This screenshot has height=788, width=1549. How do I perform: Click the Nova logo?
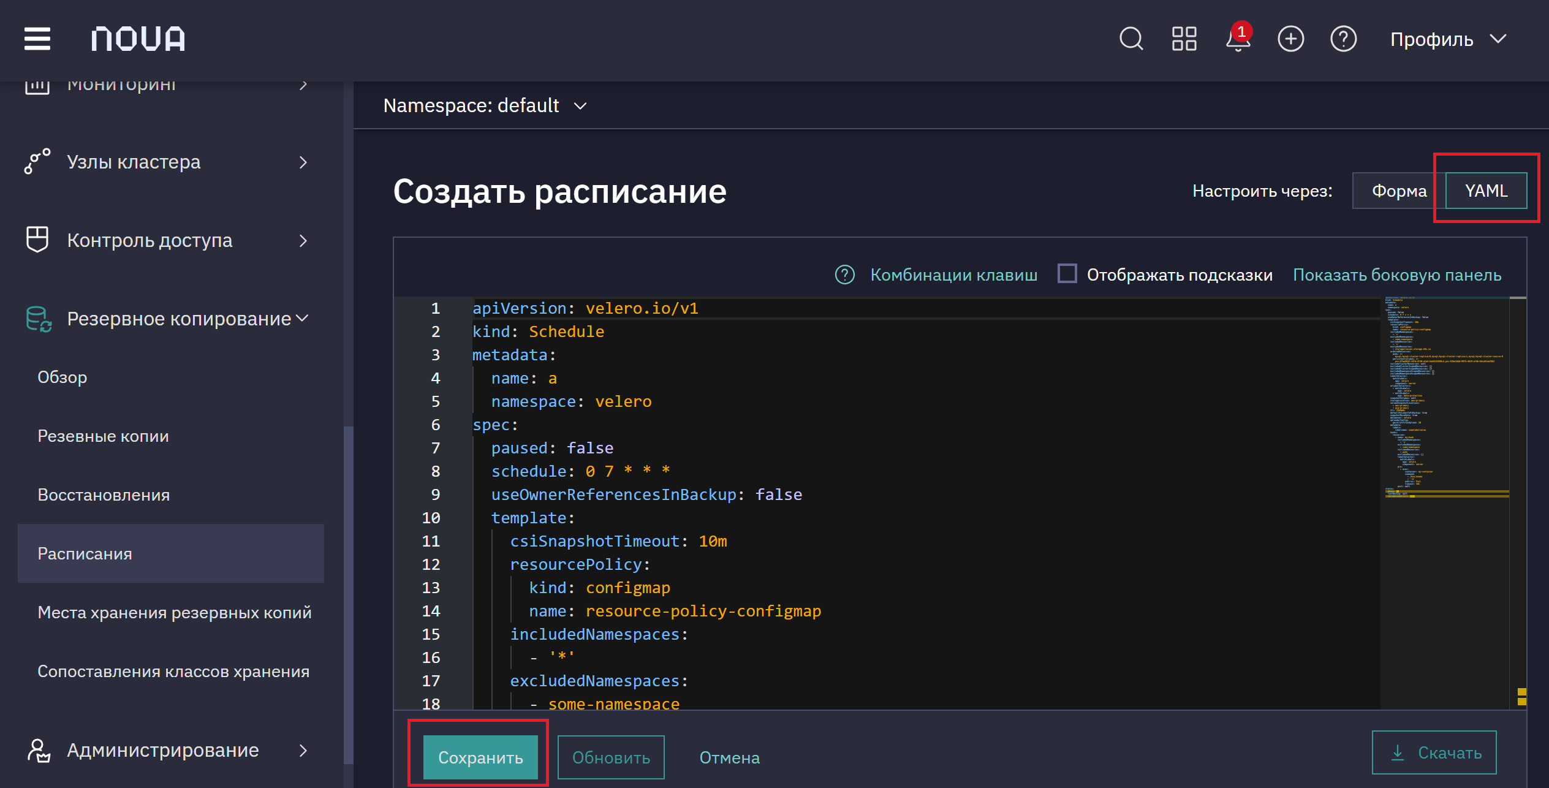coord(138,39)
